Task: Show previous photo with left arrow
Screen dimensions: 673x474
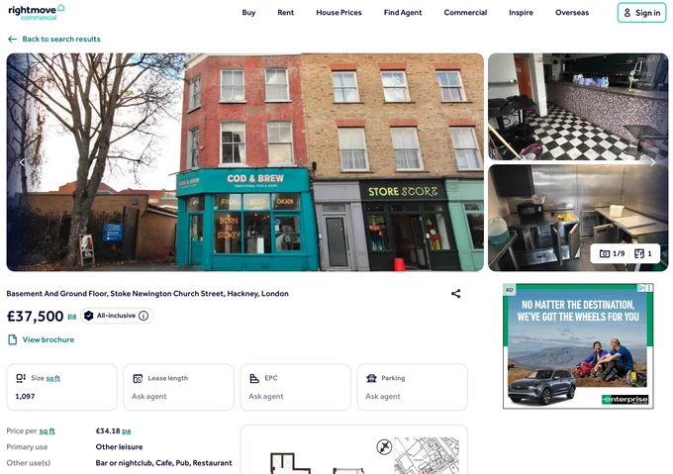Action: tap(23, 162)
